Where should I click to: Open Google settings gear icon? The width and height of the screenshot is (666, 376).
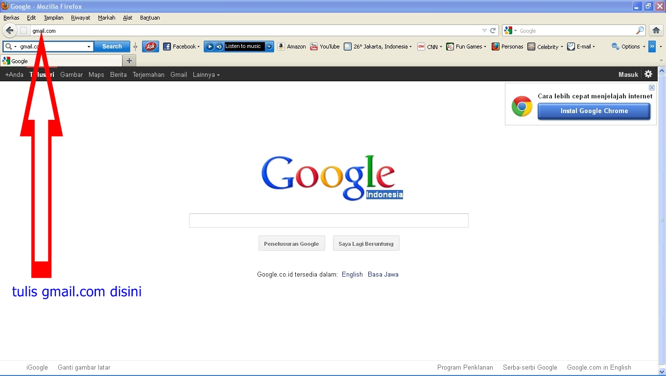[x=648, y=74]
